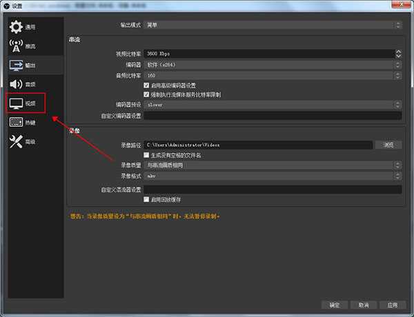This screenshot has height=317, width=414.
Task: Select the 推流 (Stream) antenna icon
Action: coord(16,46)
